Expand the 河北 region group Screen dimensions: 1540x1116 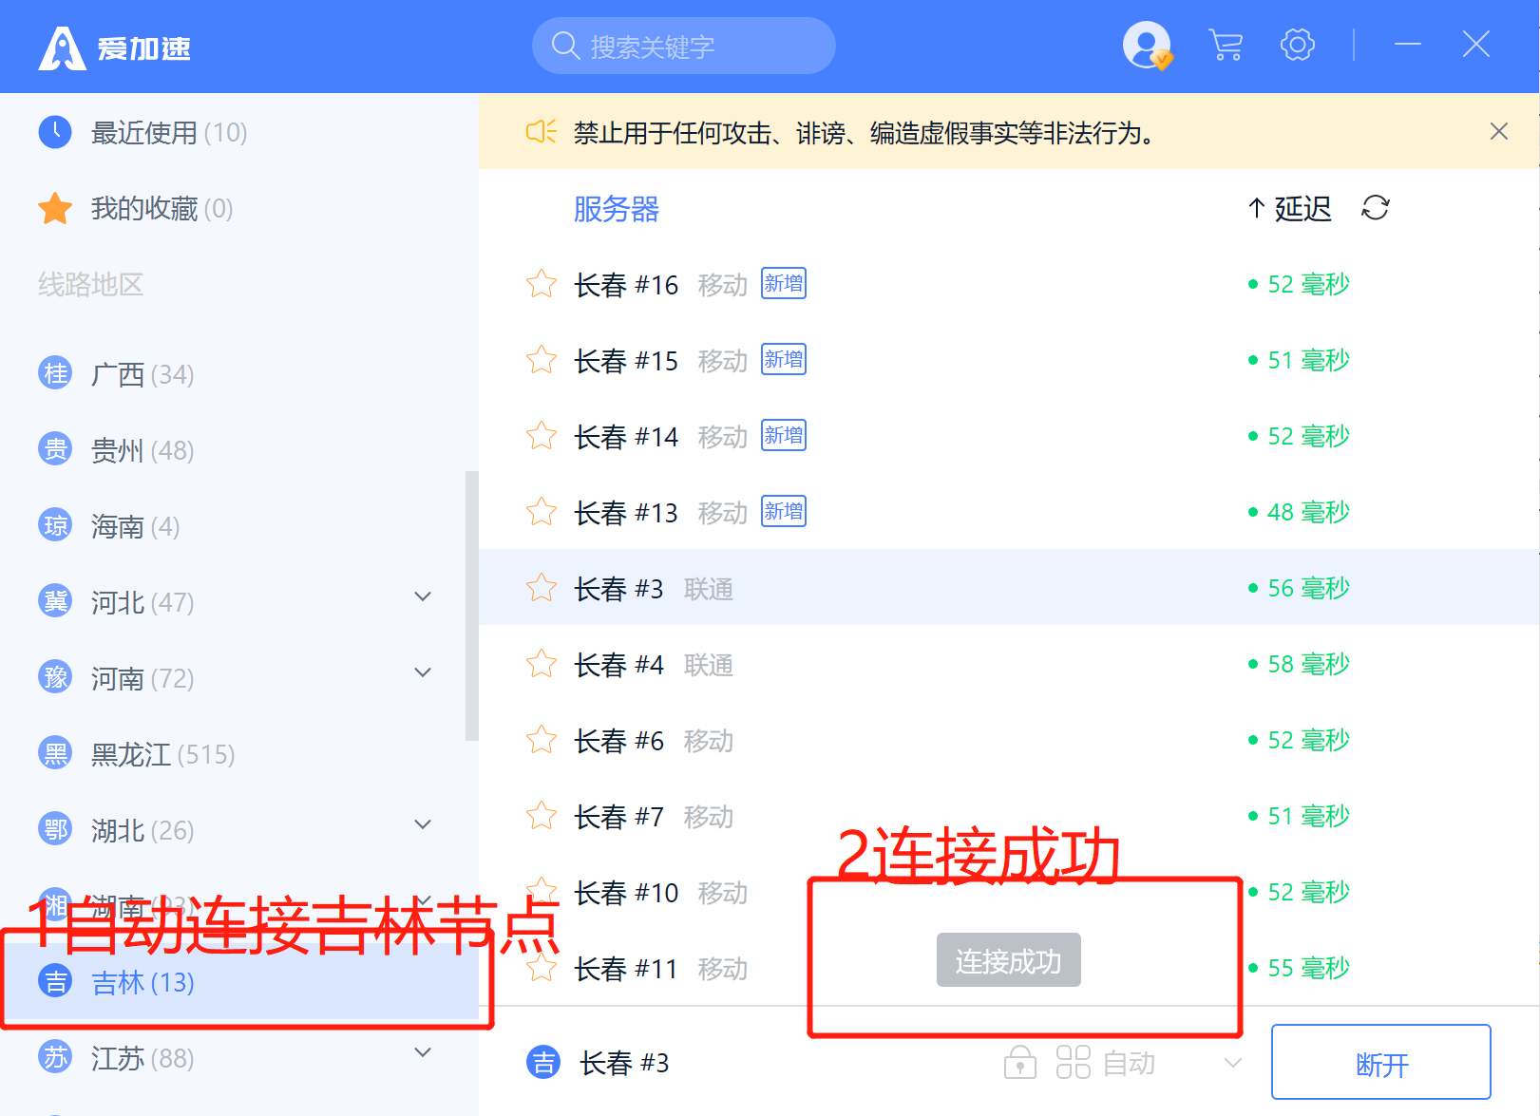pos(423,596)
